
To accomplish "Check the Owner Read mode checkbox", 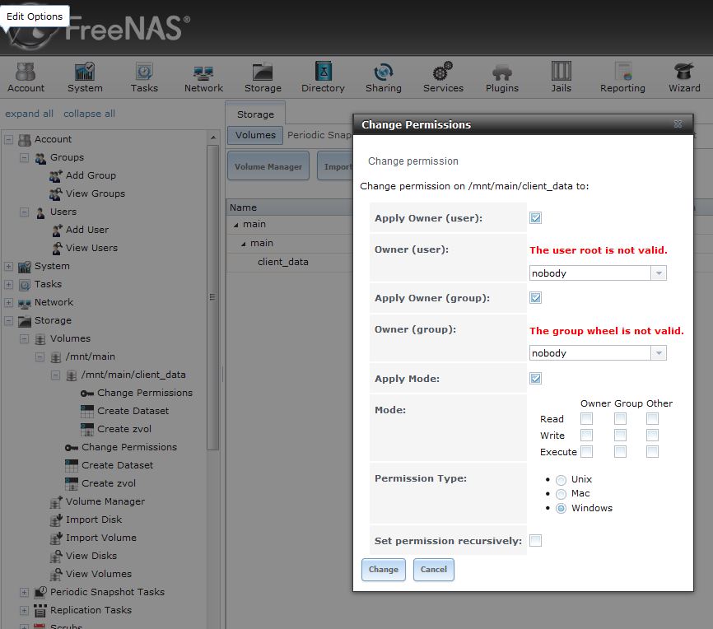I will click(586, 418).
